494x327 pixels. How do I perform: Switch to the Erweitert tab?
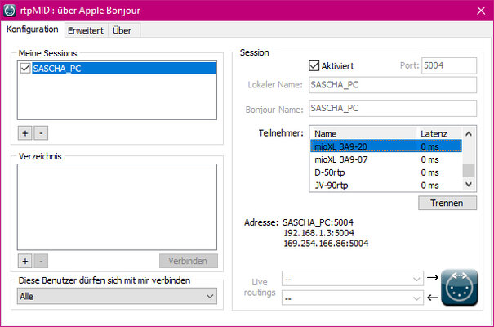point(86,30)
